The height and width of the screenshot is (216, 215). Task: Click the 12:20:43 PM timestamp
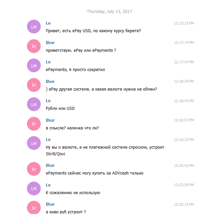tap(184, 166)
